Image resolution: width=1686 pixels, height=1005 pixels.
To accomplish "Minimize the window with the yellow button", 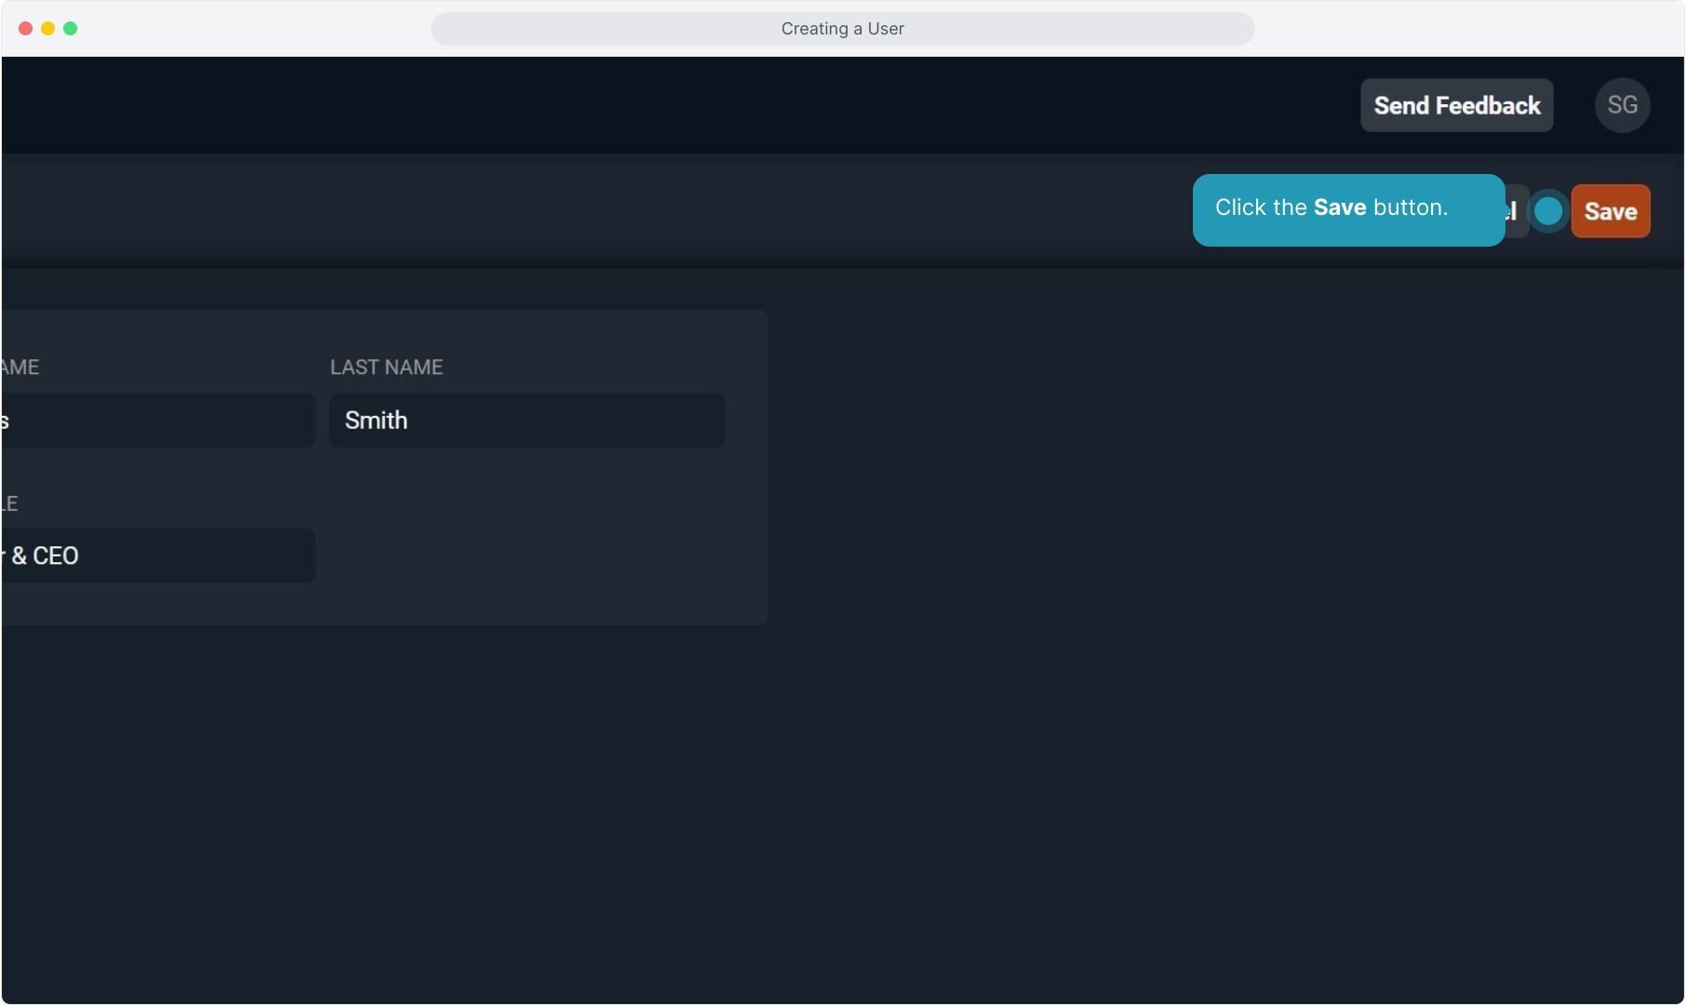I will [47, 29].
